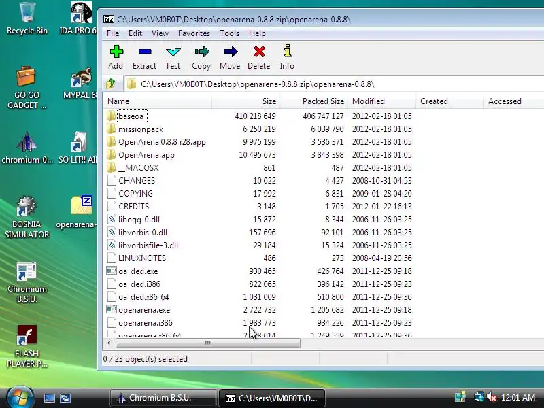Click the Windows Start orb
The height and width of the screenshot is (408, 544).
pos(20,397)
